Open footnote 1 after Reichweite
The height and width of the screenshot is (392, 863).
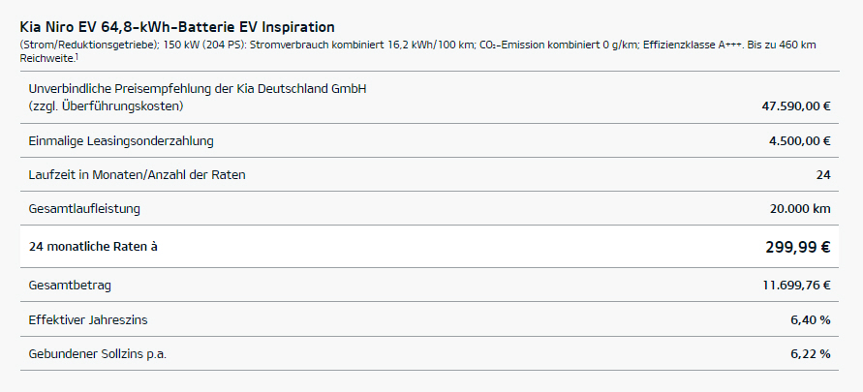point(77,56)
